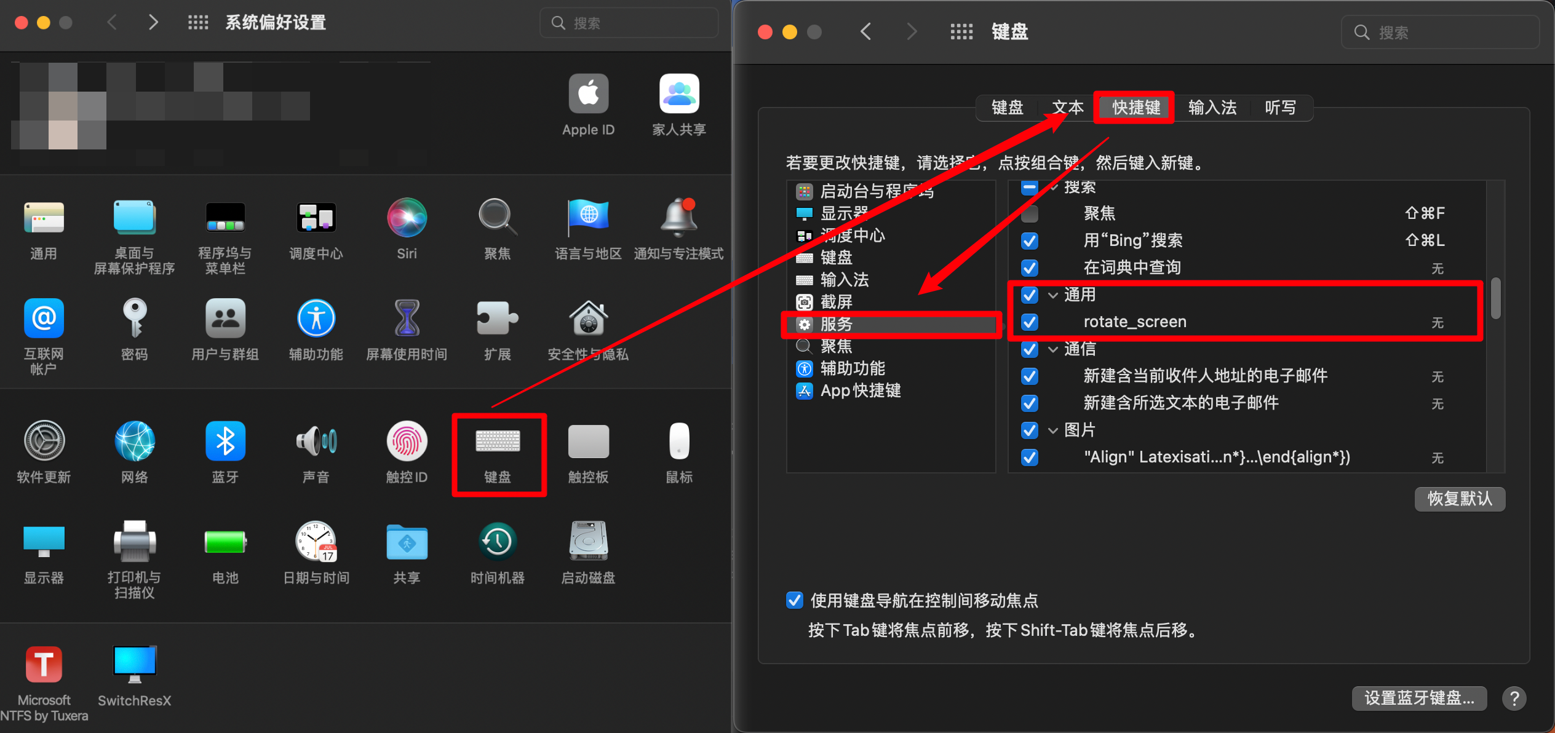Toggle the rotate_screen service checkbox
The height and width of the screenshot is (733, 1555).
(x=1030, y=322)
